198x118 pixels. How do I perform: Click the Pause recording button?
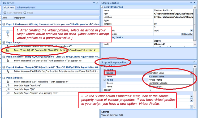(x=28, y=13)
